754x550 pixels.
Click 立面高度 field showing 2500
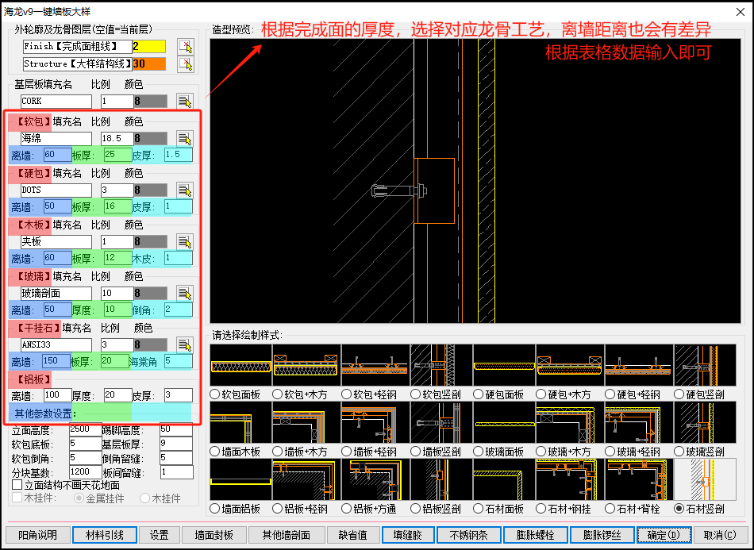pyautogui.click(x=85, y=429)
